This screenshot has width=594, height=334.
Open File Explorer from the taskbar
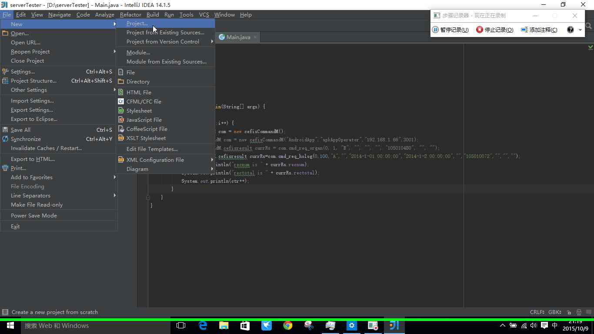(224, 326)
